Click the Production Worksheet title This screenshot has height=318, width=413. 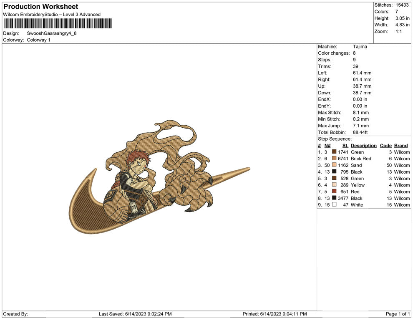[x=40, y=7]
